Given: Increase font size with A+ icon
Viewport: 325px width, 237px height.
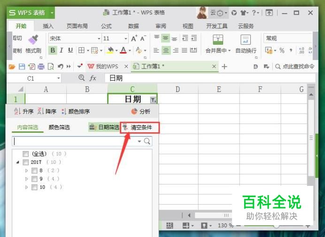Looking at the screenshot, I should (x=134, y=38).
